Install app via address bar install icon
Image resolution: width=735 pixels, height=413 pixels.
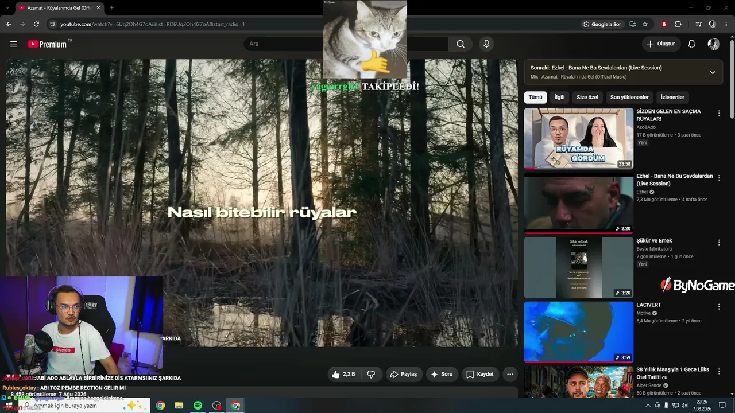[x=632, y=24]
